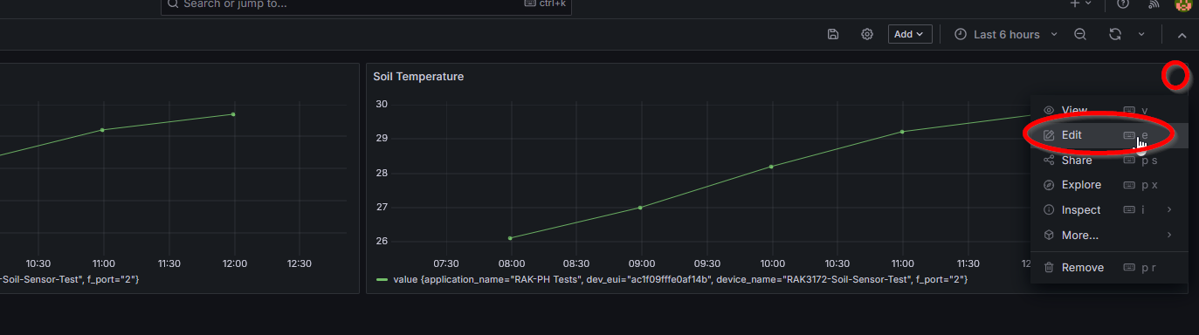Click the green legend color swatch in Soil Temperature
This screenshot has width=1199, height=335.
pos(382,279)
